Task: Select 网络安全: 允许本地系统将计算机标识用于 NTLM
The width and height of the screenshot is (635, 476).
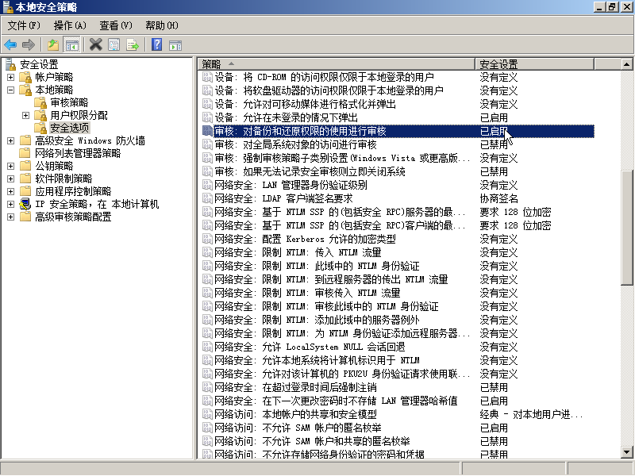Action: [x=317, y=360]
